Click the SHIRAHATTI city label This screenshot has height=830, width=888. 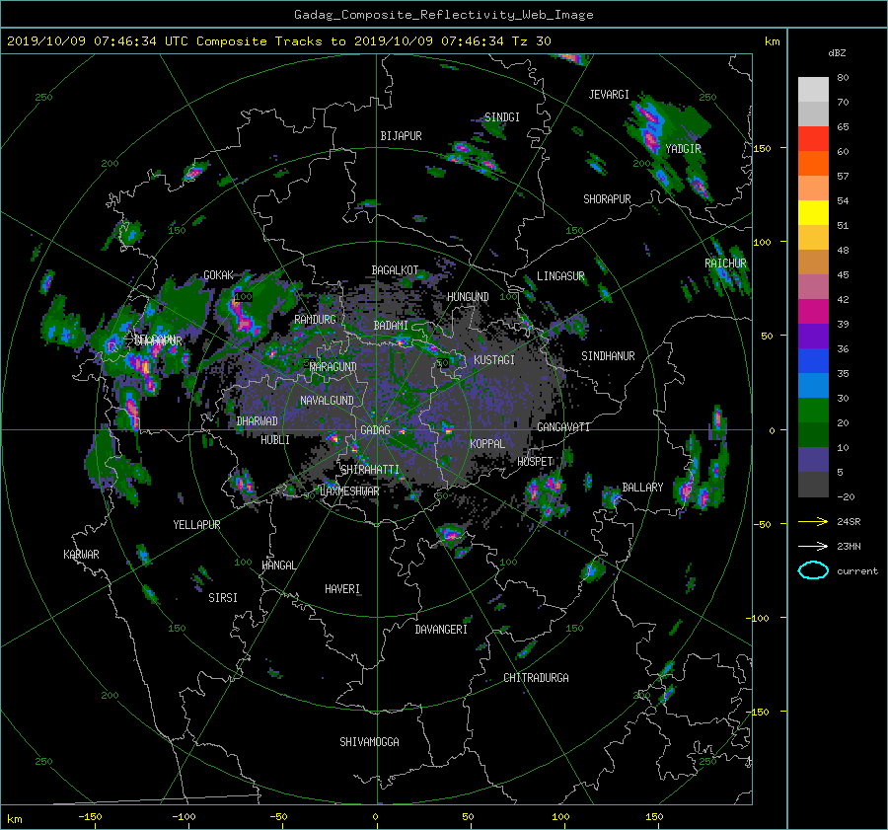(x=370, y=469)
